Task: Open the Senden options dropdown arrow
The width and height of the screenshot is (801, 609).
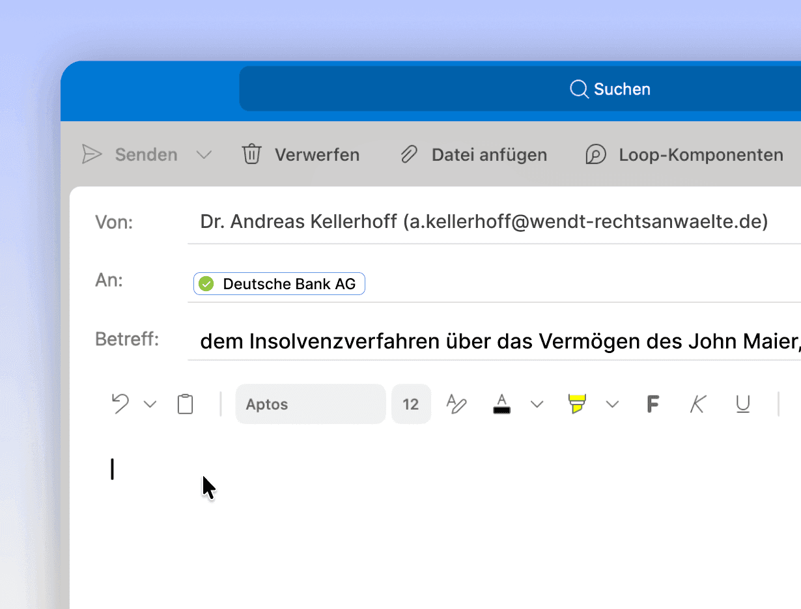Action: (204, 154)
